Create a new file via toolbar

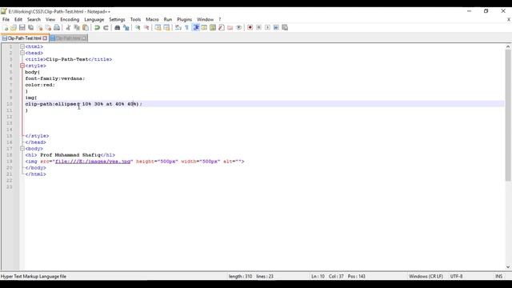(x=6, y=28)
